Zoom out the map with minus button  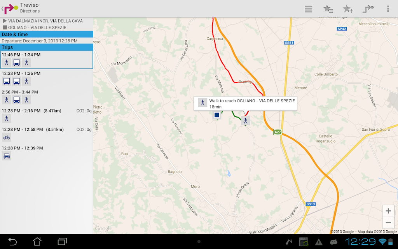coord(388,223)
